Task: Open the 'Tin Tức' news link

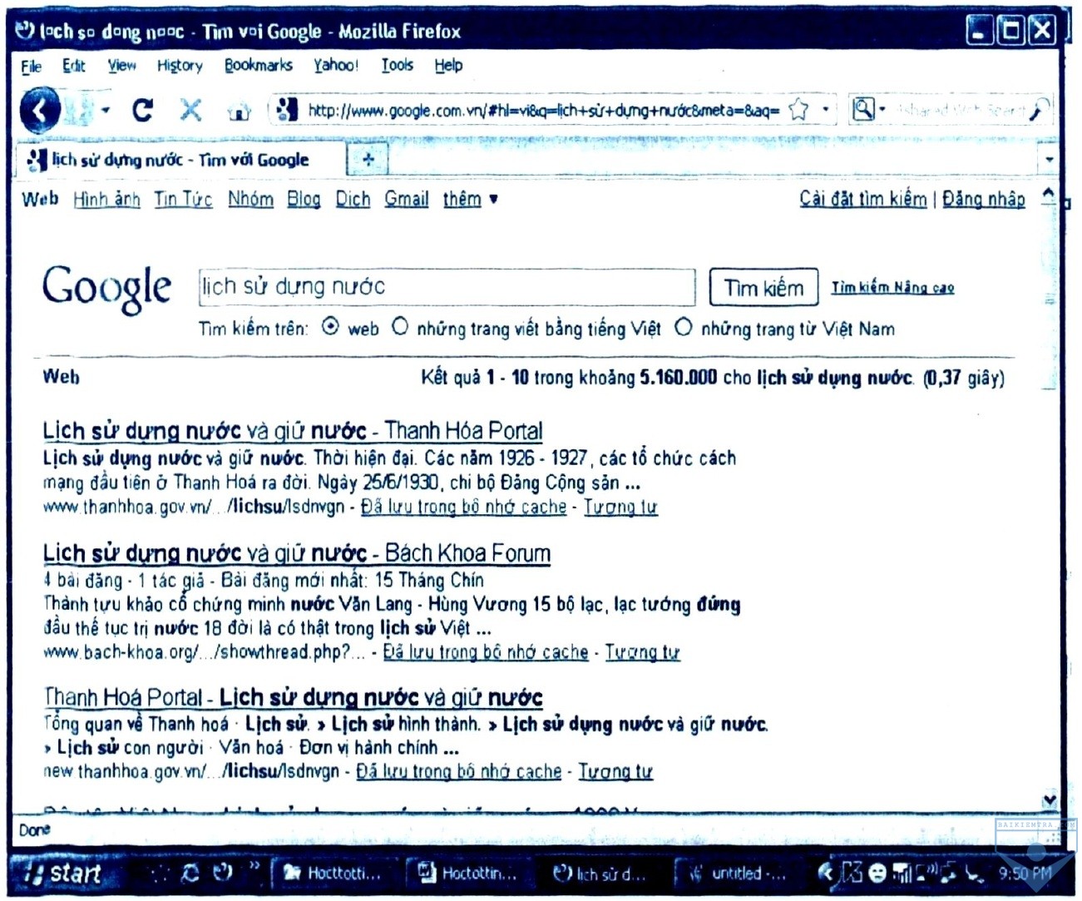Action: pos(183,199)
